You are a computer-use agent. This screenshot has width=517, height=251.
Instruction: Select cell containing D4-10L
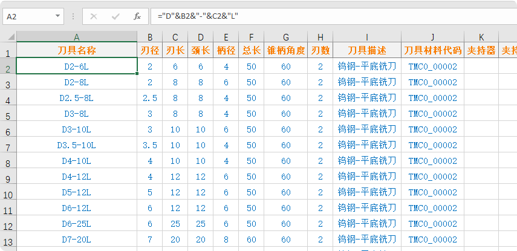click(77, 161)
